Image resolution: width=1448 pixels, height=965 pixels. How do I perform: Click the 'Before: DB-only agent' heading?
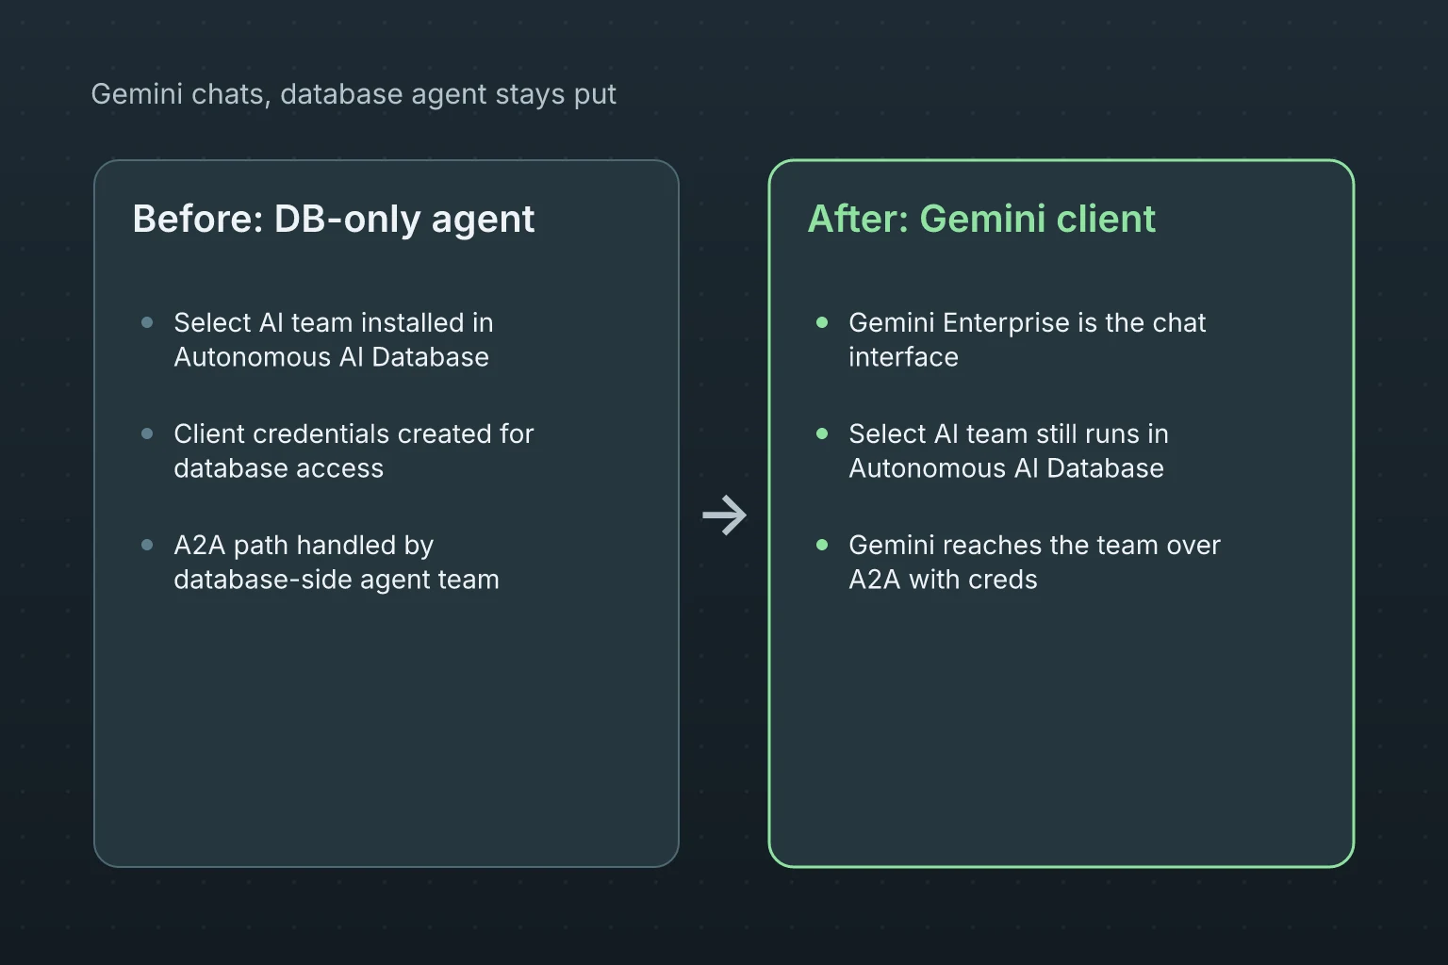click(334, 219)
